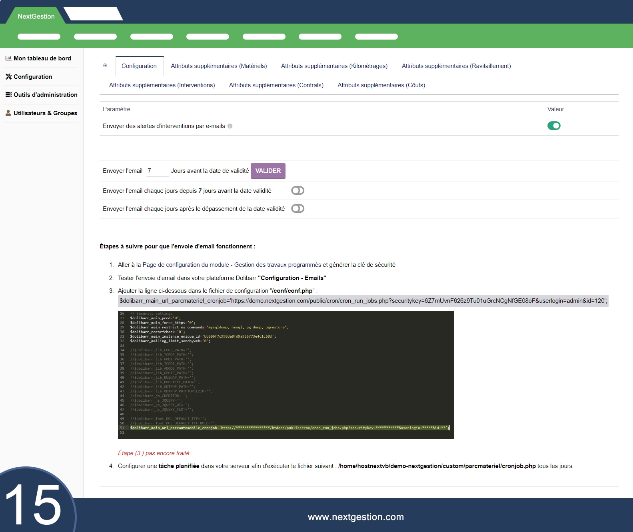This screenshot has width=633, height=532.
Task: Go to Attributs supplémentaires (Contrats) tab
Action: click(276, 85)
